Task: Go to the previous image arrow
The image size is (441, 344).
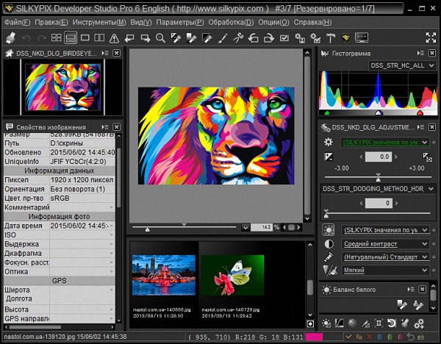Action: point(129,38)
